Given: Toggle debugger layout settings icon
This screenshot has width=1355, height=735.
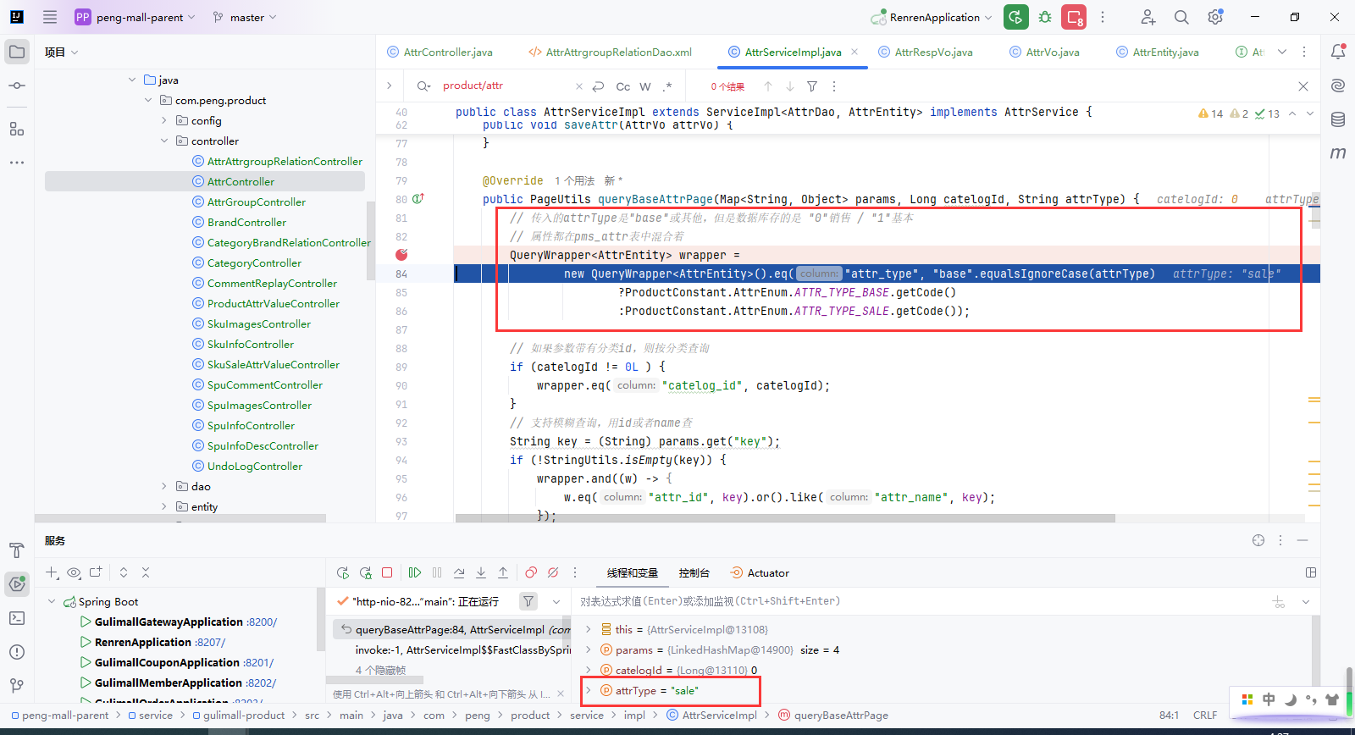Looking at the screenshot, I should (1311, 572).
